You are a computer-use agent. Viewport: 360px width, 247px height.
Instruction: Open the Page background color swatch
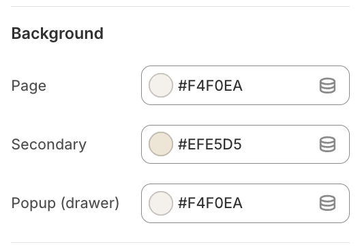(161, 85)
